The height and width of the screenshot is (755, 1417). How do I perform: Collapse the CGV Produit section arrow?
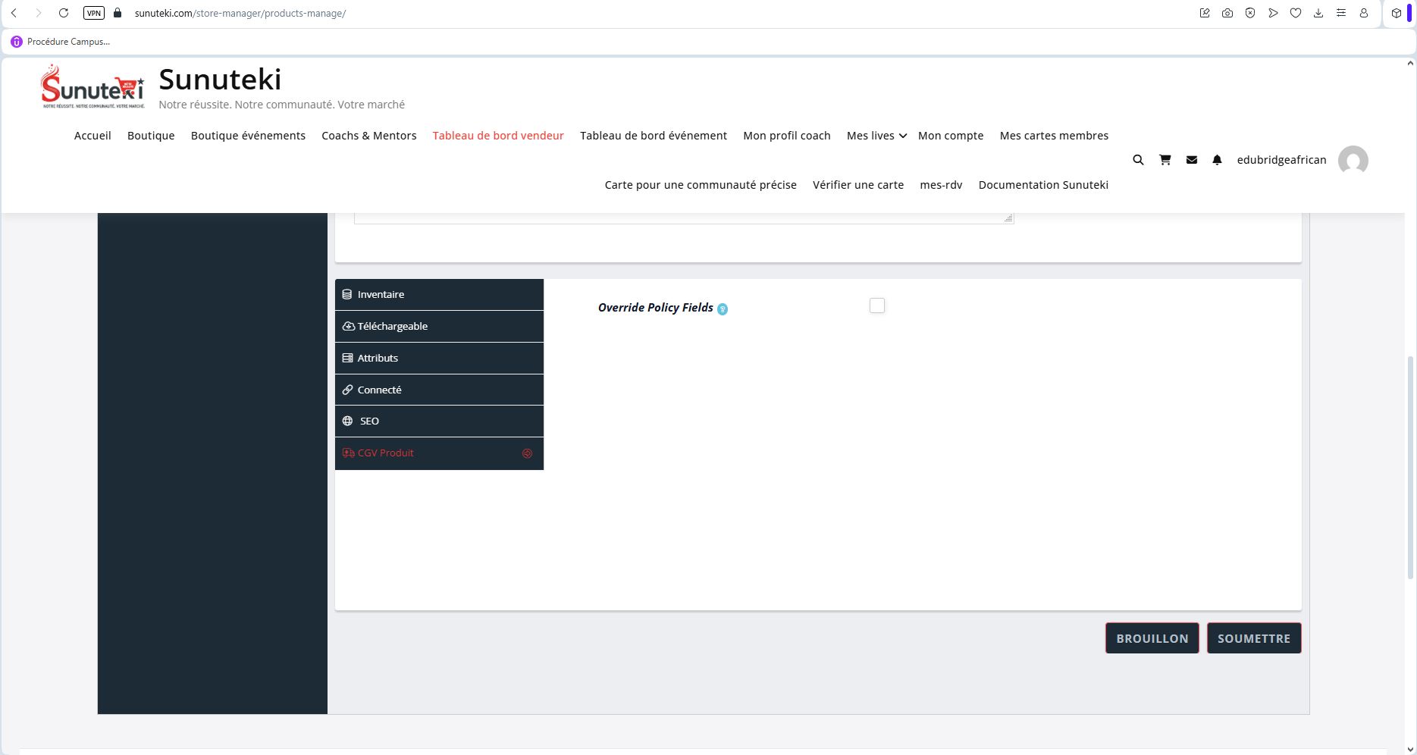point(527,453)
